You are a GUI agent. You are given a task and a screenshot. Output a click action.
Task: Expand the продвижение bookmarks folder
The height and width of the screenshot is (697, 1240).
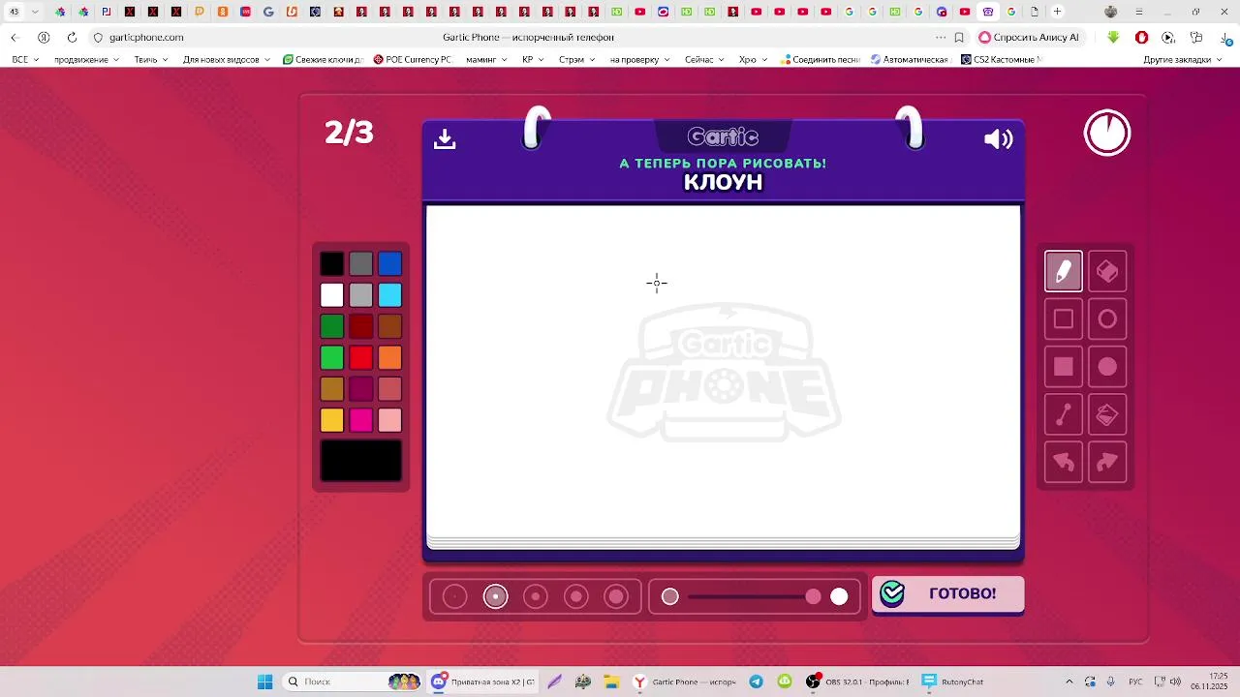86,59
